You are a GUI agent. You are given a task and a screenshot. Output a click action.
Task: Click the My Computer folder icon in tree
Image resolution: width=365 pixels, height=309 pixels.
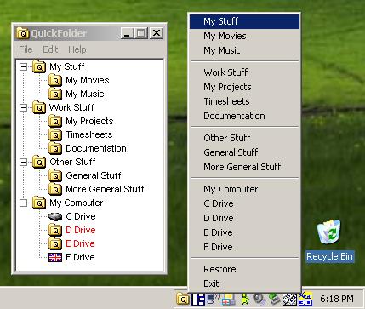click(x=39, y=203)
